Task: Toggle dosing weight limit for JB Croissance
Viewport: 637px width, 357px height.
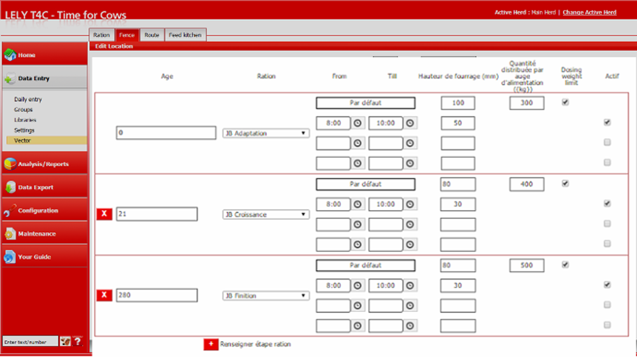Action: [565, 183]
